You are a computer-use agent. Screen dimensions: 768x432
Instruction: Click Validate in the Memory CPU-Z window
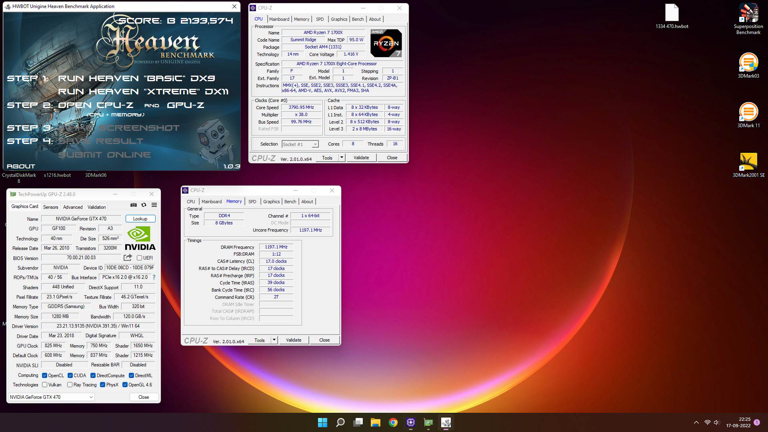[294, 340]
